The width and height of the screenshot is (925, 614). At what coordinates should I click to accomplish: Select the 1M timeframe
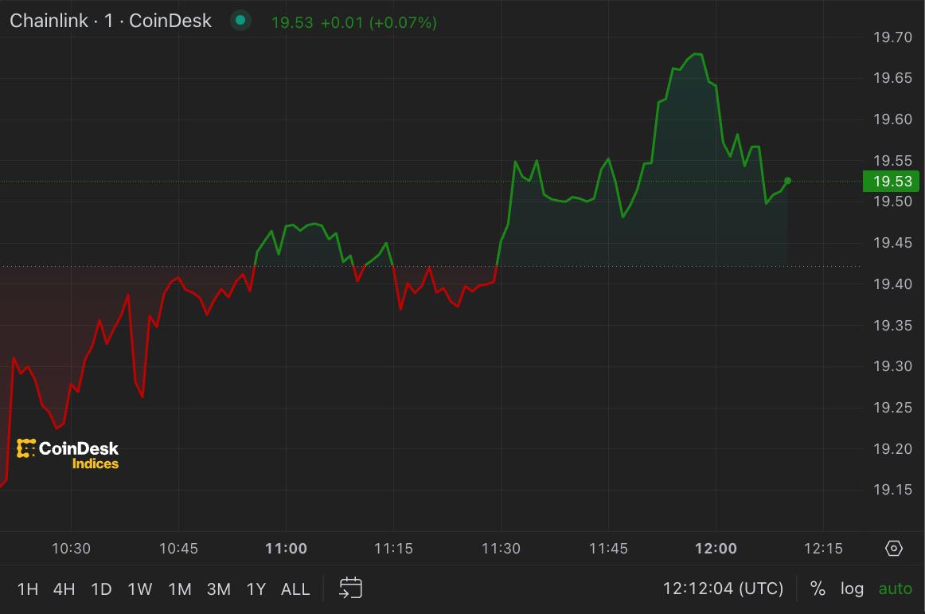[179, 589]
